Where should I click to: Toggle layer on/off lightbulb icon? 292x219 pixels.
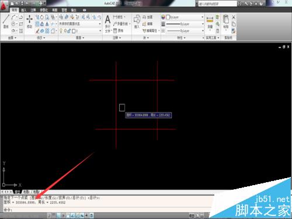[x=61, y=31]
